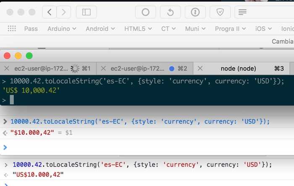Expand the CT bookmarks folder
The image size is (294, 186).
[168, 29]
